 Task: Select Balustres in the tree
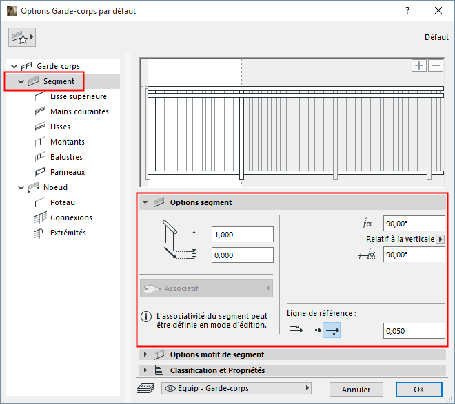(x=66, y=157)
